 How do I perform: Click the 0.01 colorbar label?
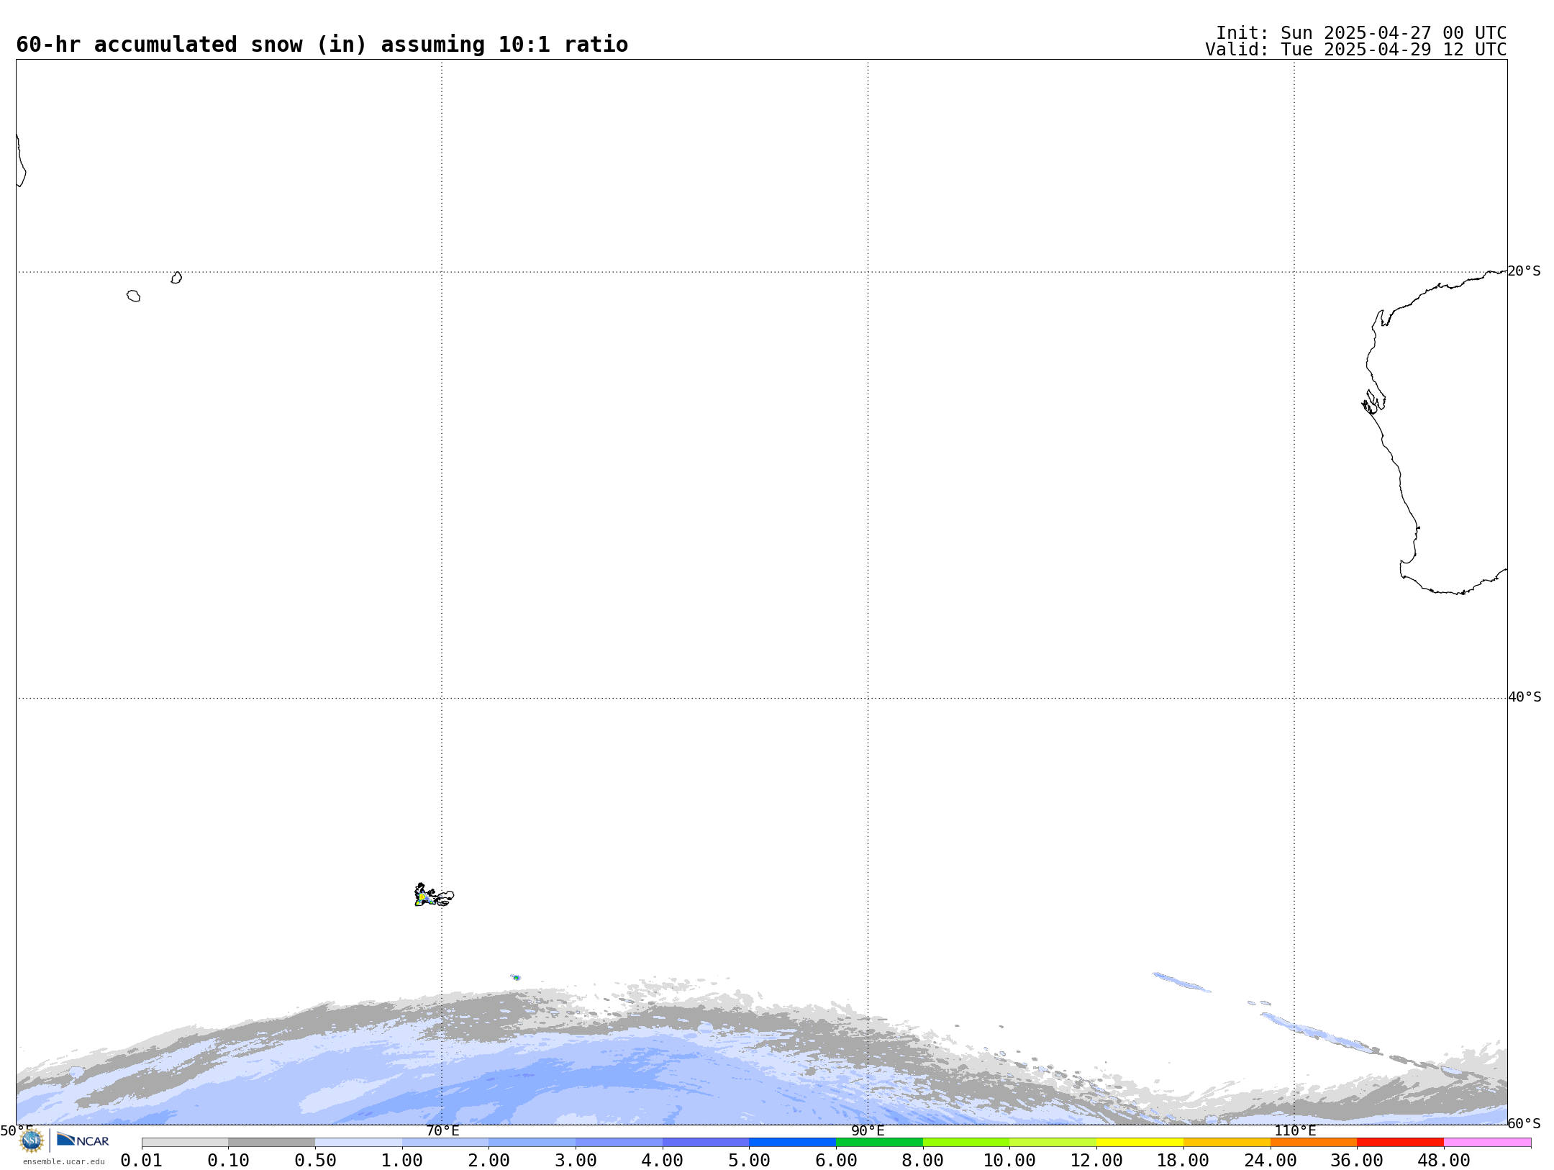pyautogui.click(x=141, y=1161)
